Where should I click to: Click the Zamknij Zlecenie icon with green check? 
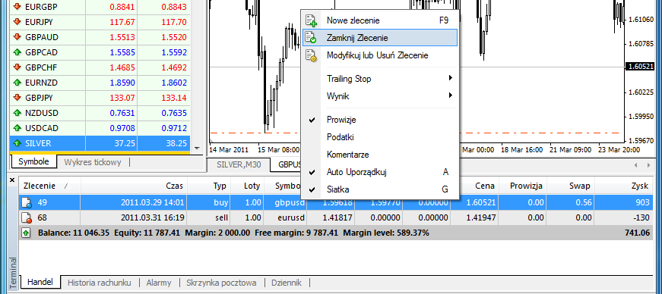[311, 37]
